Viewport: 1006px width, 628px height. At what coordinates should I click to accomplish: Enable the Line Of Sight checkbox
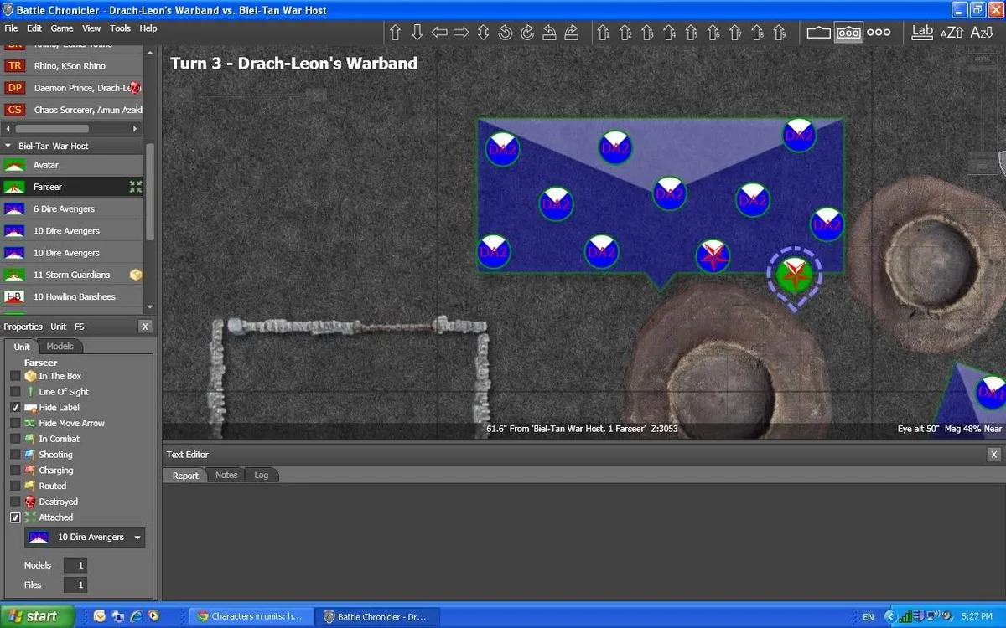(15, 392)
